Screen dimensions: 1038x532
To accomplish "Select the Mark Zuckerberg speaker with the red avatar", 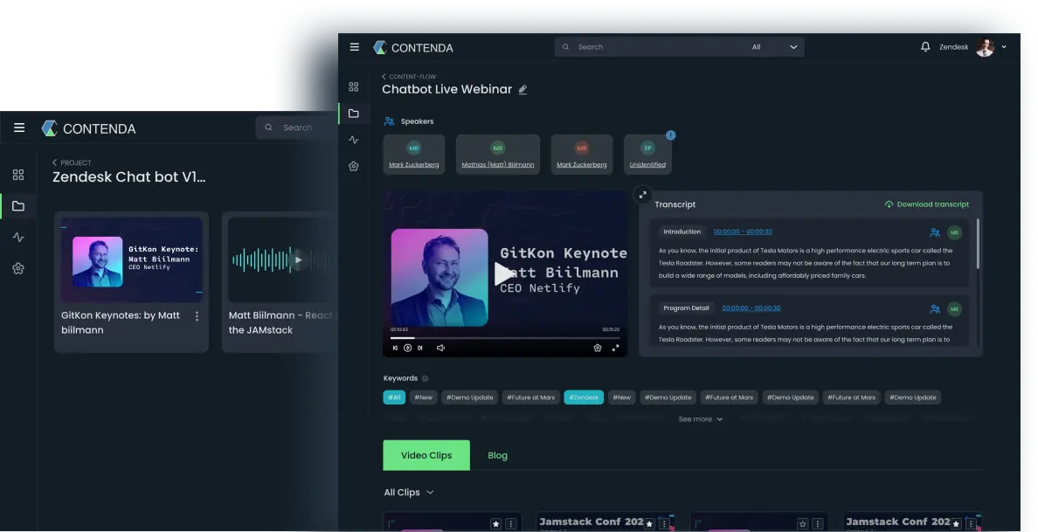I will point(582,155).
